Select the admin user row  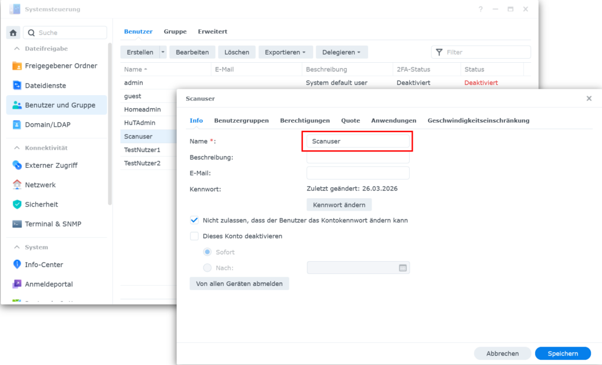coord(326,83)
